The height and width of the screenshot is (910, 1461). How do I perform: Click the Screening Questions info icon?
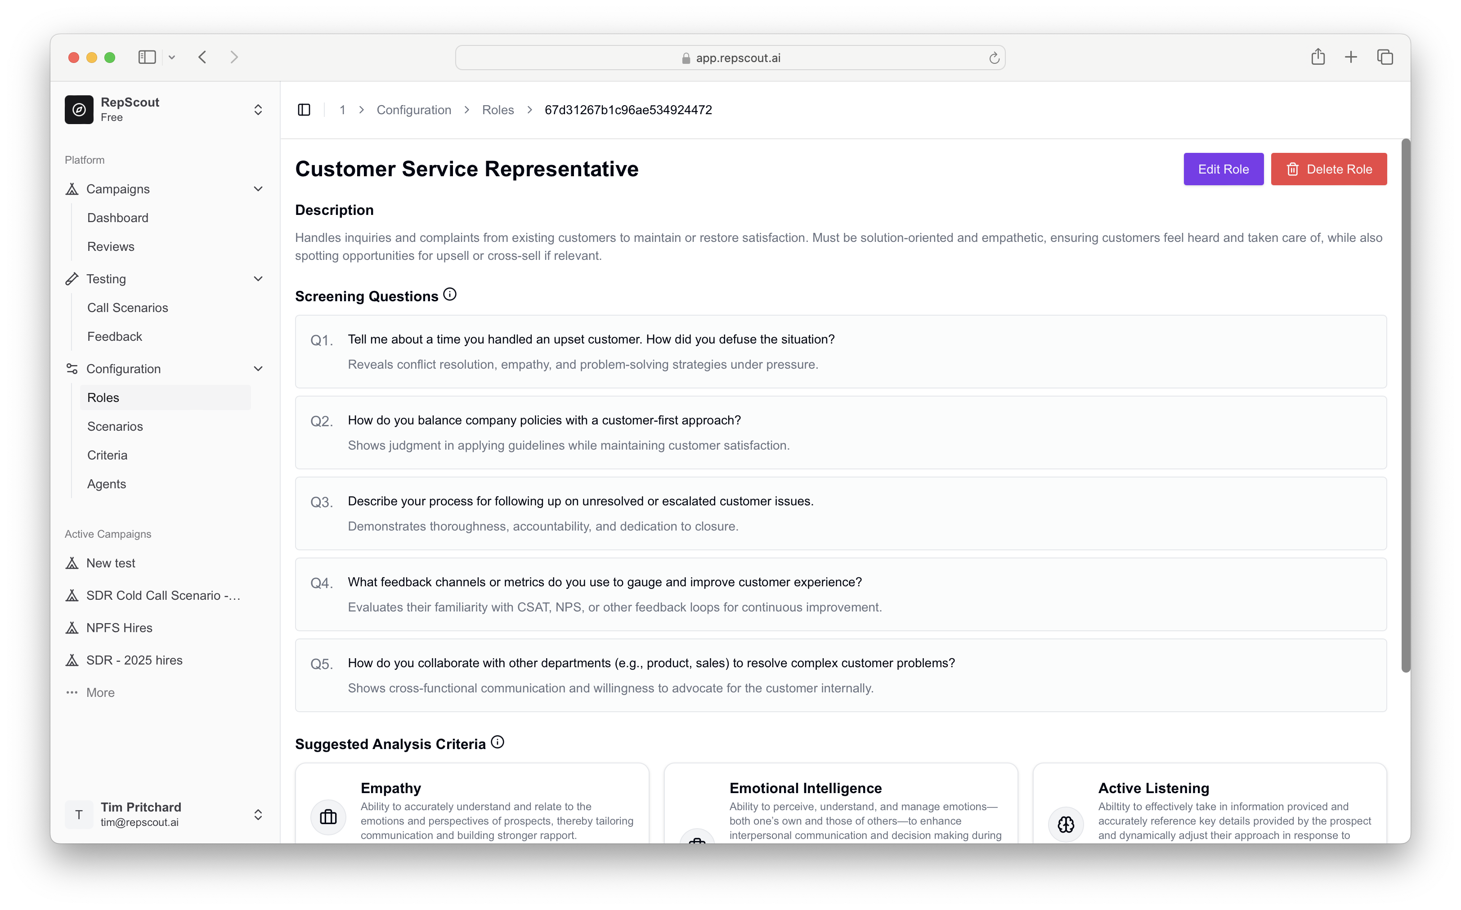coord(450,294)
